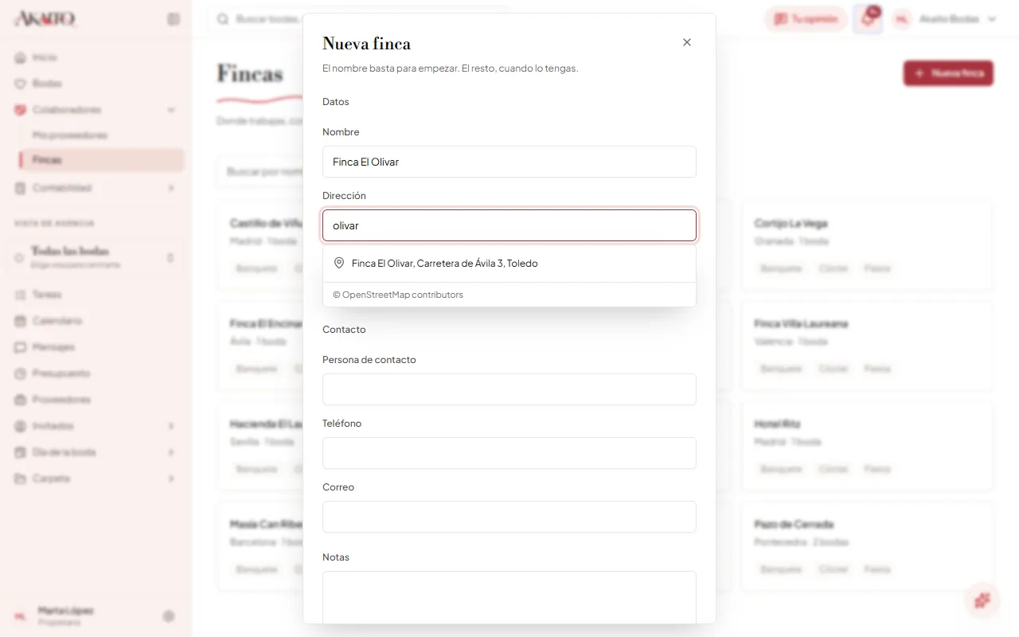Open the notifications bell
Screen dimensions: 1019x637
[868, 19]
